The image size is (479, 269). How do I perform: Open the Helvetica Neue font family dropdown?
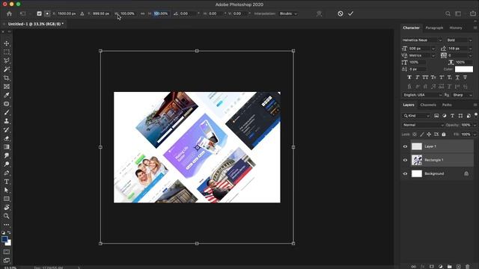tap(421, 40)
